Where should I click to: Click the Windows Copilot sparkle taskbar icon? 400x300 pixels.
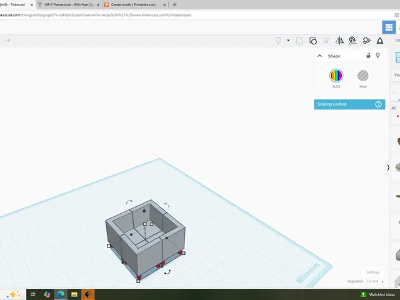14,294
